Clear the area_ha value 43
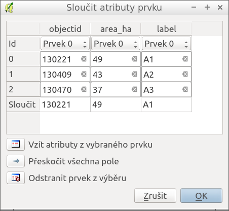This screenshot has height=211, width=229. coord(134,74)
